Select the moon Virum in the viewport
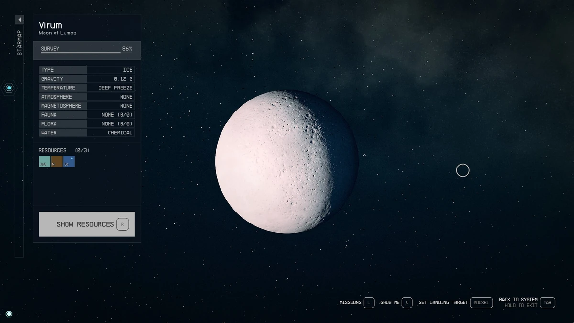This screenshot has height=323, width=574. tap(287, 160)
